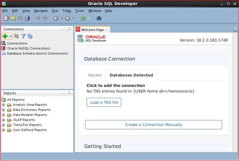Maximize the Oracle SQL Developer window
This screenshot has height=161, width=239.
(x=228, y=4)
